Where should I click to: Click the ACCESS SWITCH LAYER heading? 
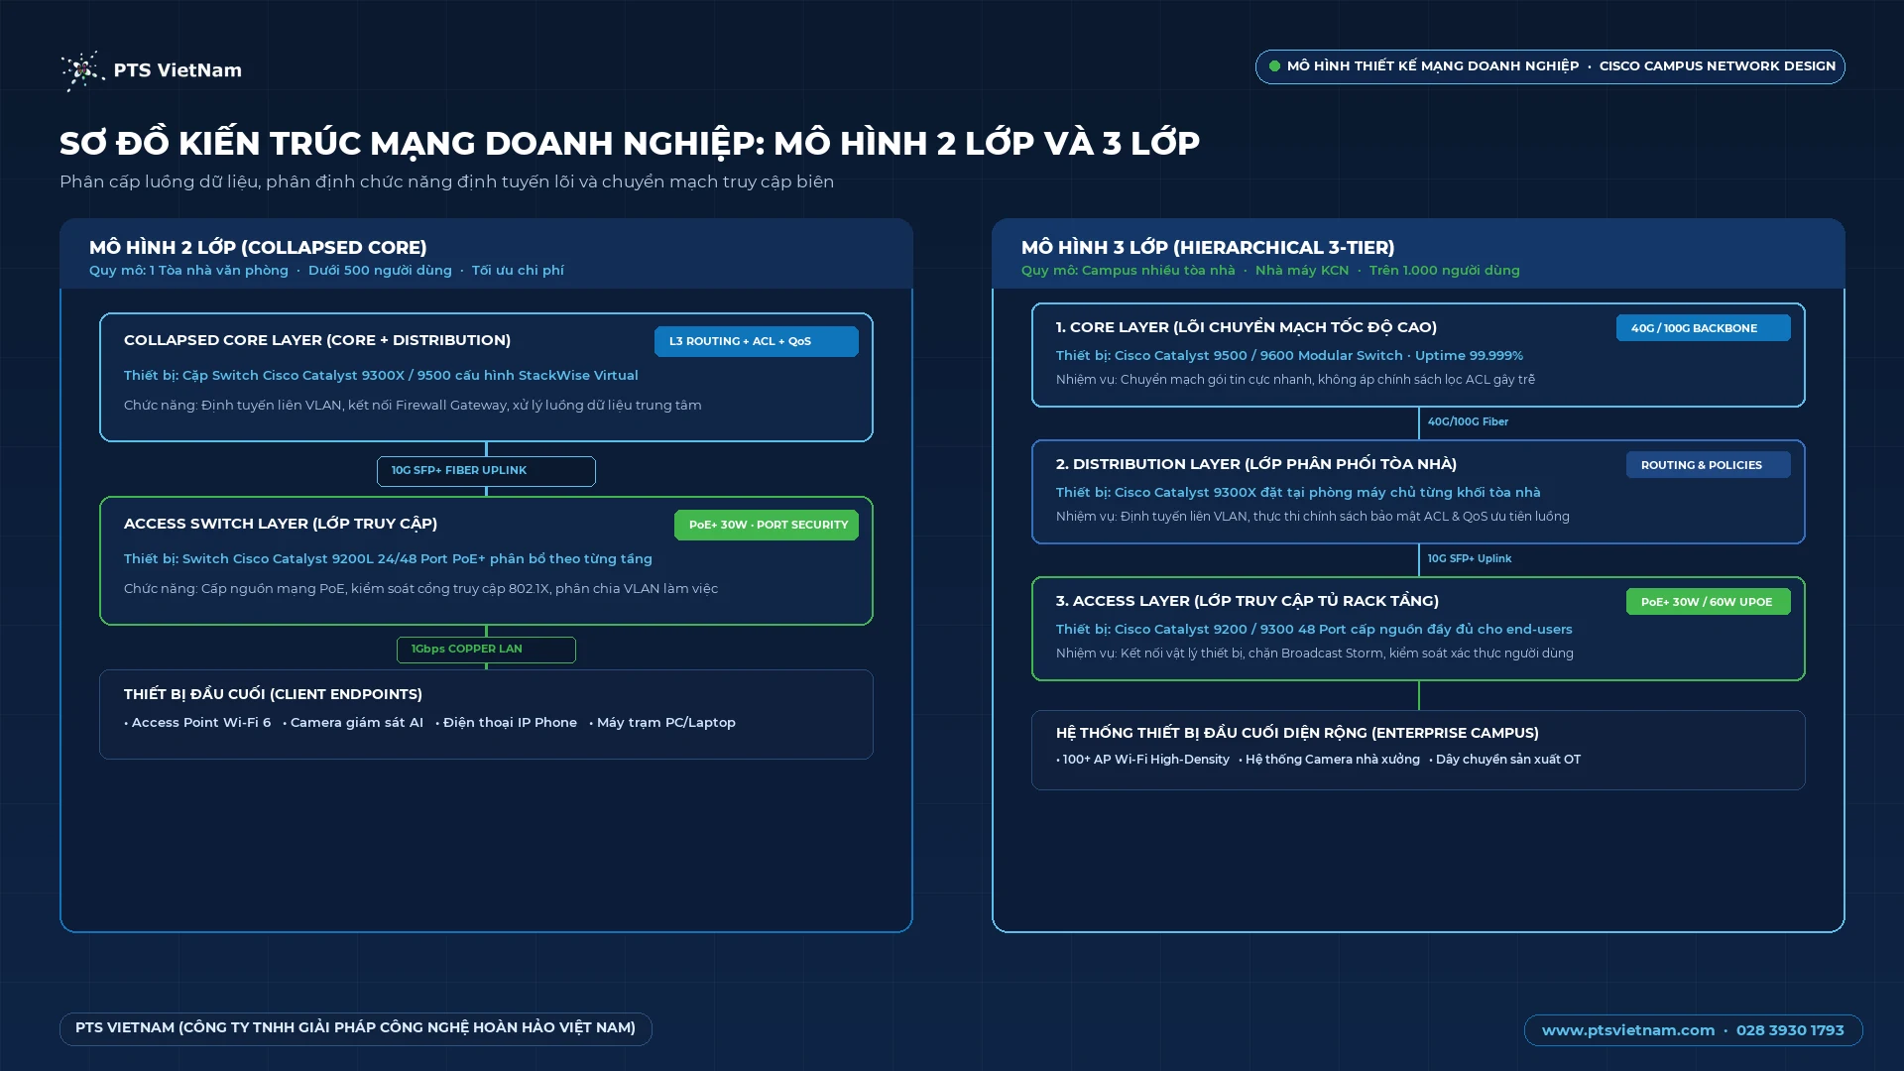(x=281, y=524)
